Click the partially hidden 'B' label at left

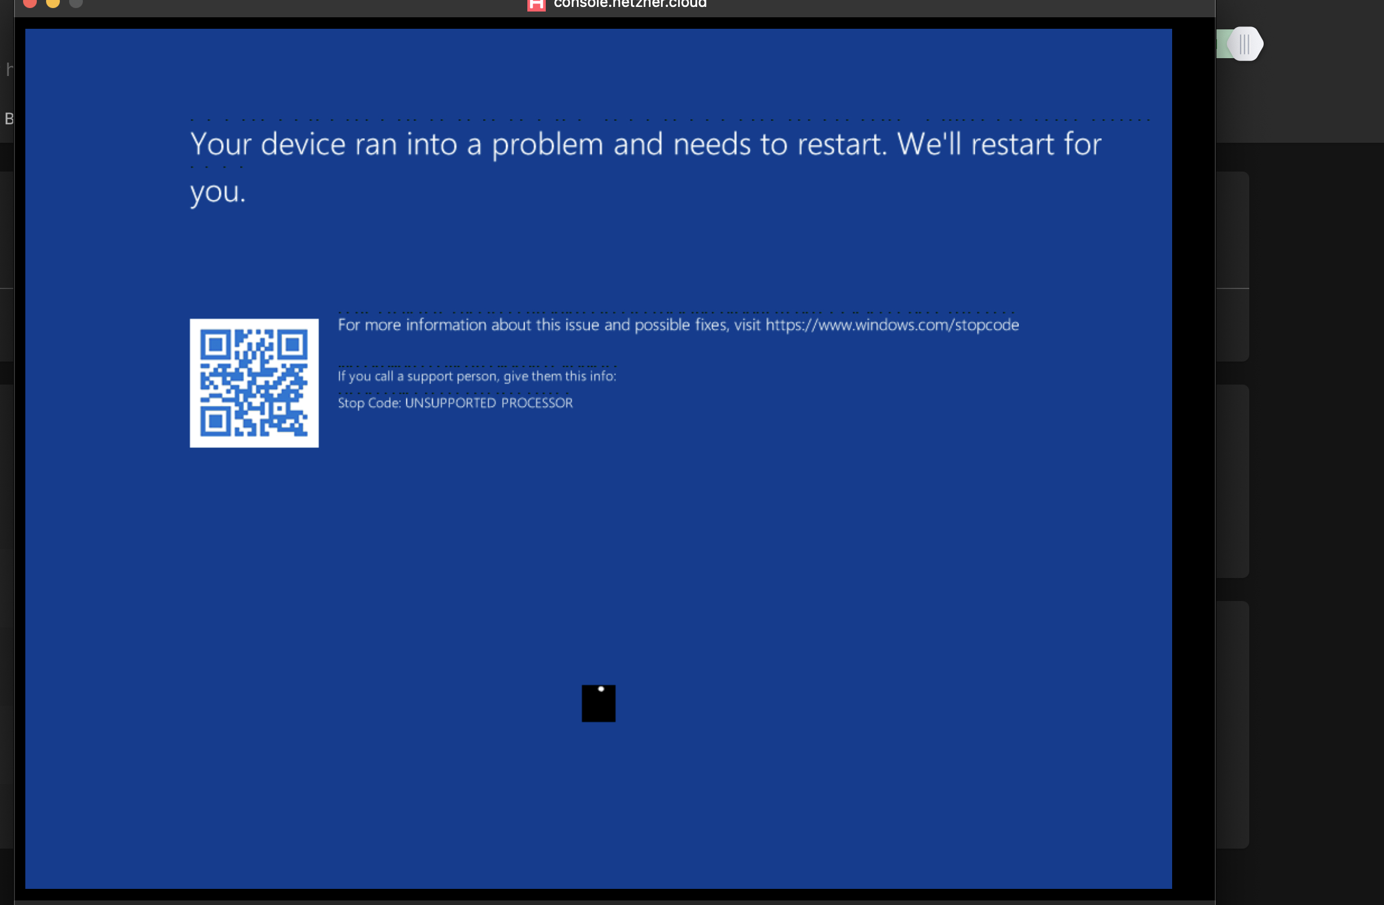(x=9, y=119)
